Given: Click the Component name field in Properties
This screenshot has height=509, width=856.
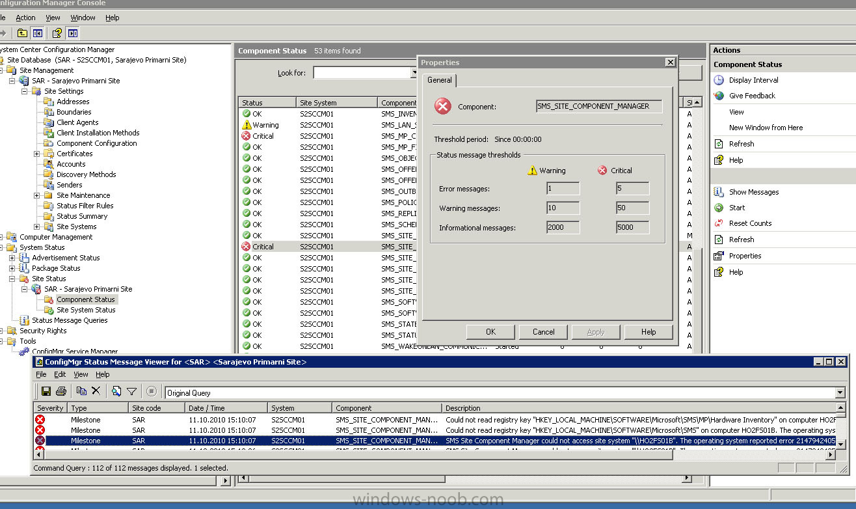Looking at the screenshot, I should [x=598, y=106].
